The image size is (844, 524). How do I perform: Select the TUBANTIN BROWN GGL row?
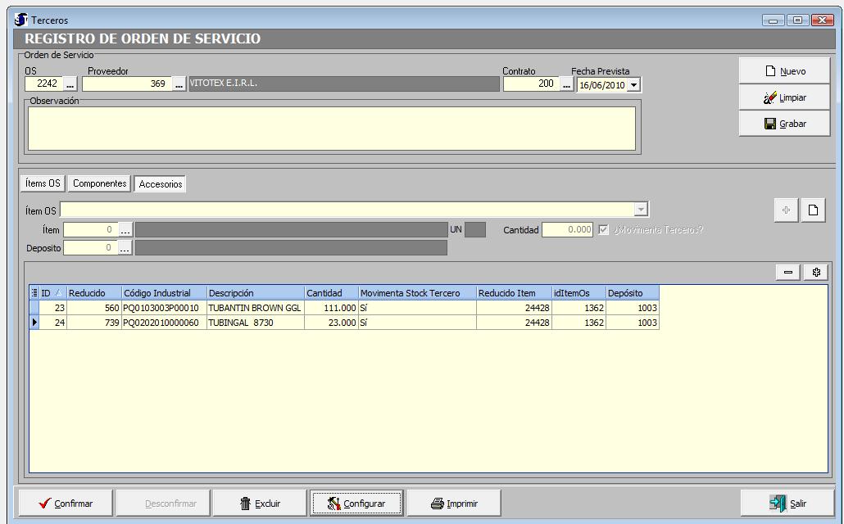pos(255,308)
